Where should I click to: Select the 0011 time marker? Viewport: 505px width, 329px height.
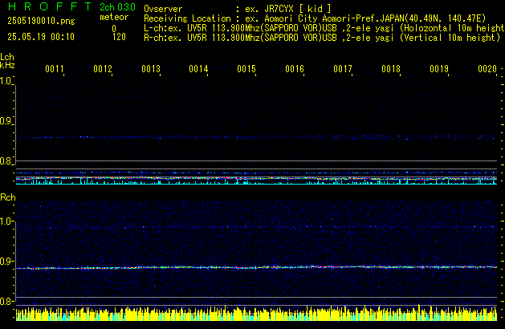coord(55,69)
